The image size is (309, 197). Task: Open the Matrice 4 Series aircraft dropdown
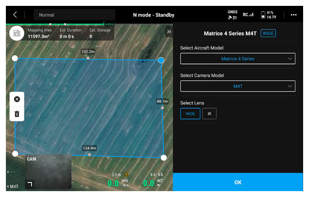tap(238, 59)
